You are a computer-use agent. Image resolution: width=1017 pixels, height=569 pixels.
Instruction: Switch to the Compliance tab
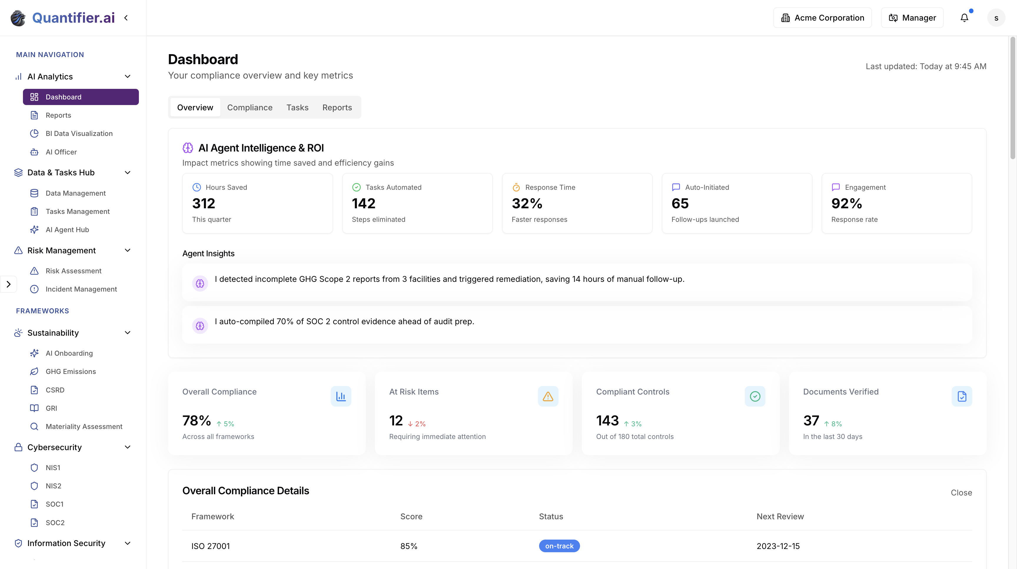(250, 107)
